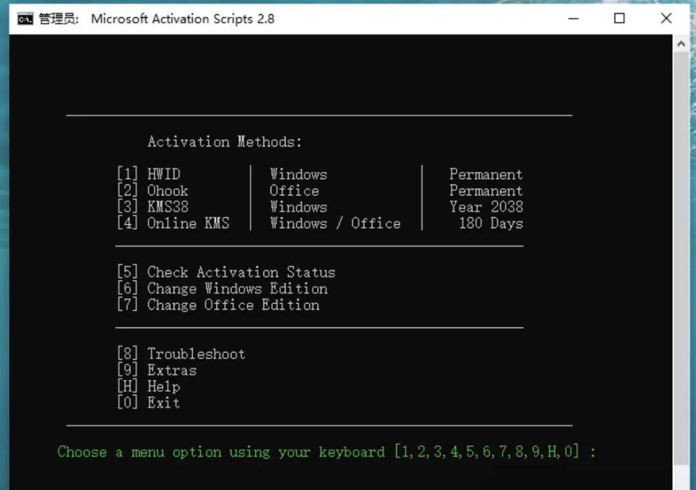Click the cmd icon in the title bar

click(25, 19)
